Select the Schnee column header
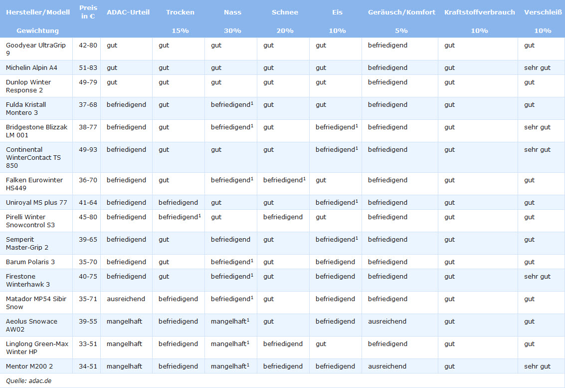 point(285,12)
